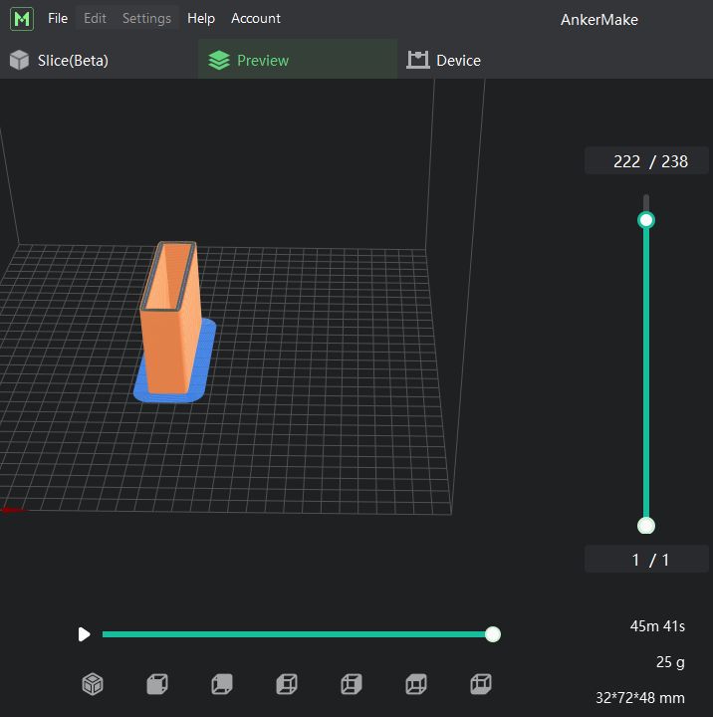Select the front view cube icon

click(x=157, y=684)
